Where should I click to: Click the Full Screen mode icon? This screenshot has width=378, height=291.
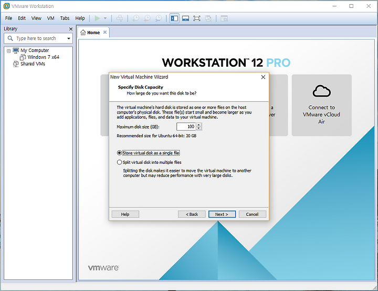click(197, 18)
